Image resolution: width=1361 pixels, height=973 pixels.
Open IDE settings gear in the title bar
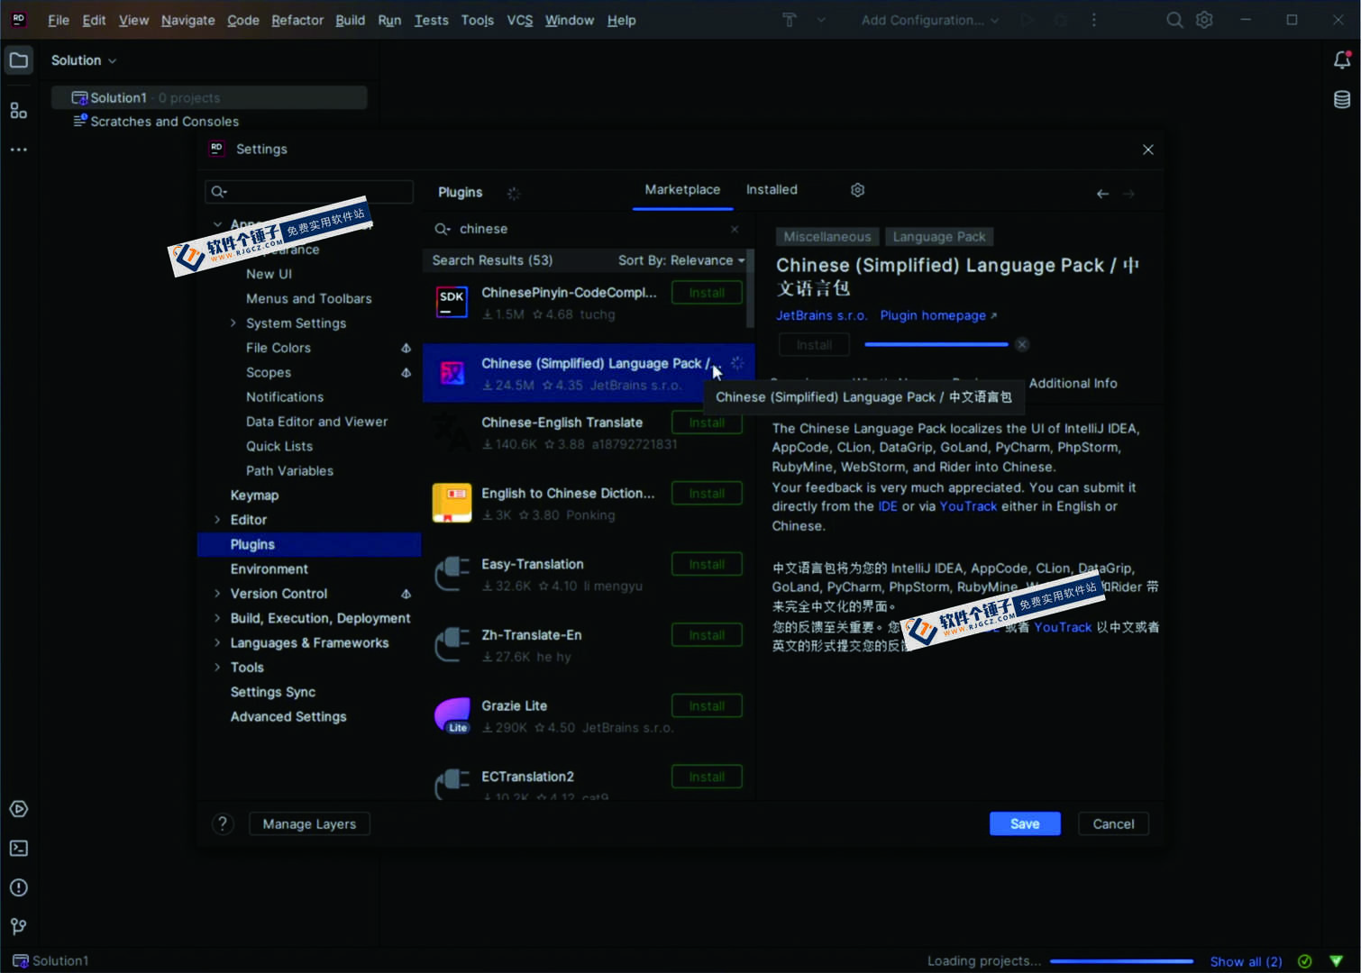(x=1205, y=20)
